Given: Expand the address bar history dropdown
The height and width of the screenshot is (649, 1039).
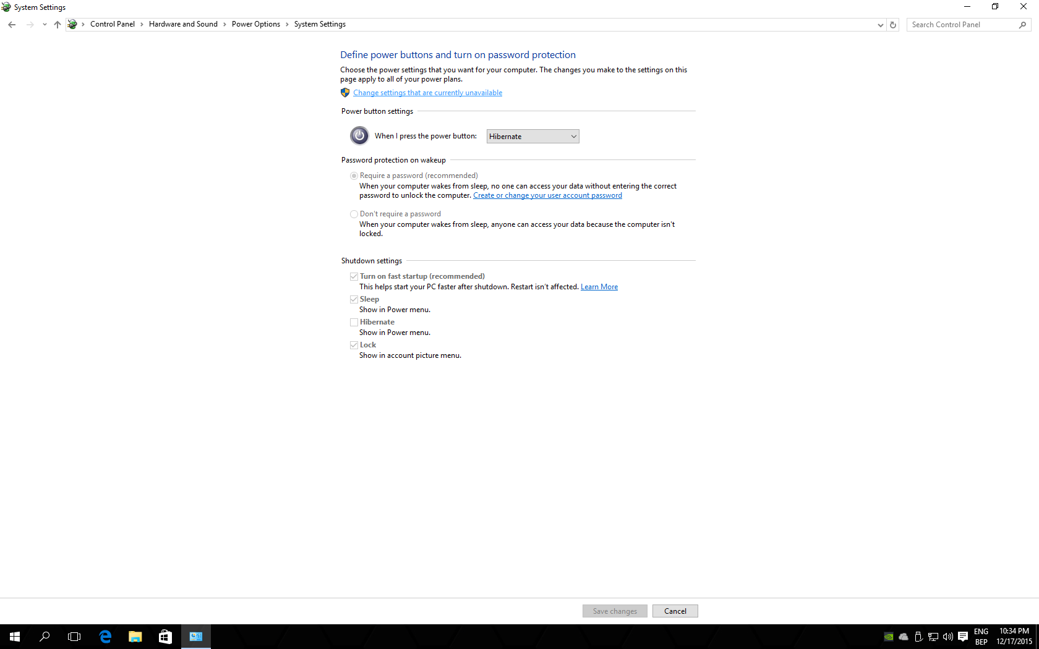Looking at the screenshot, I should (x=881, y=25).
